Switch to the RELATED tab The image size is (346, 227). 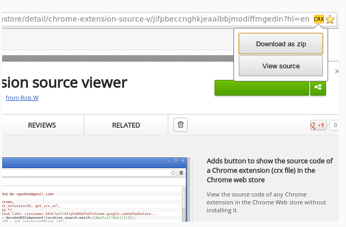126,125
